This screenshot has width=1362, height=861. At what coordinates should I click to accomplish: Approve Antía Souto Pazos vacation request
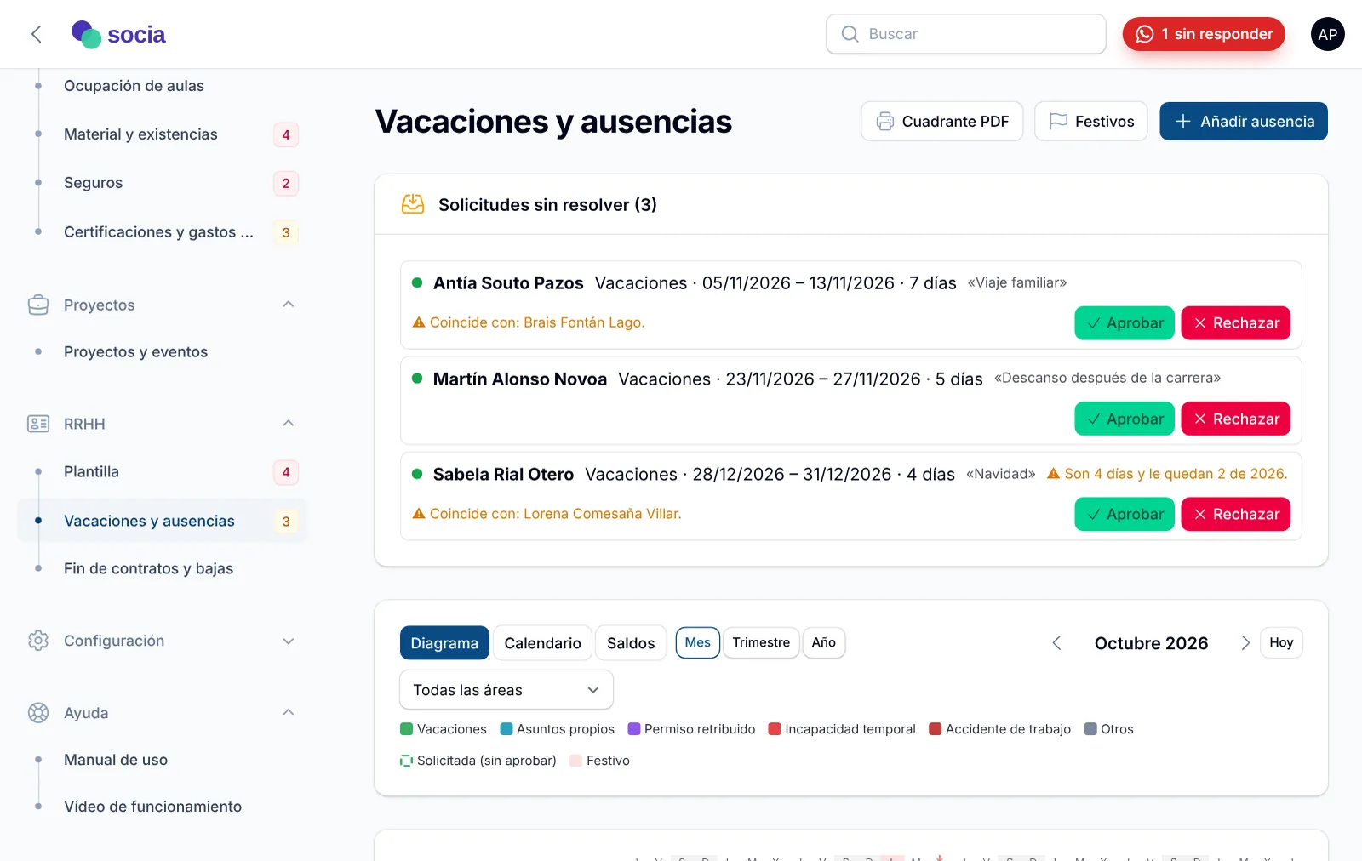point(1125,323)
